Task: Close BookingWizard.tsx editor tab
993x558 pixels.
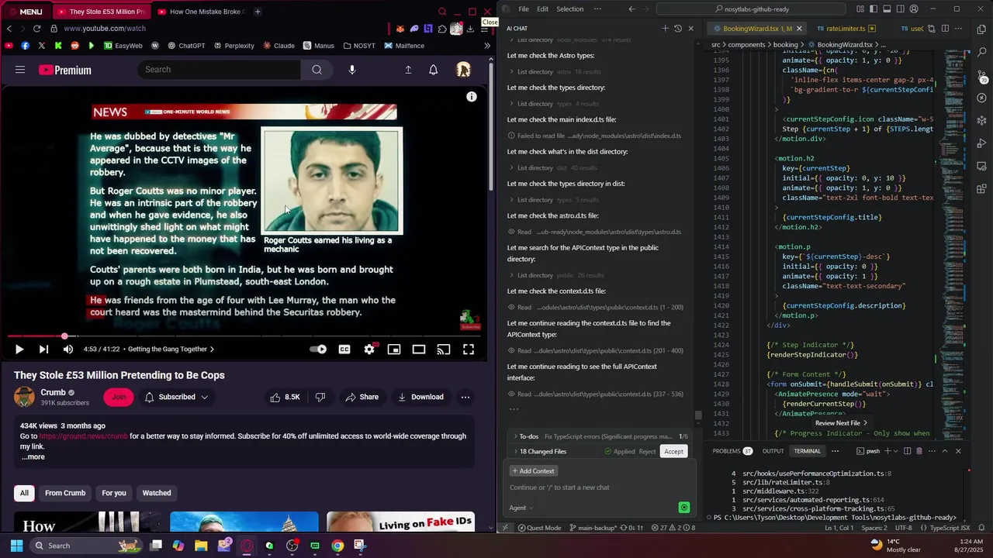Action: click(799, 29)
